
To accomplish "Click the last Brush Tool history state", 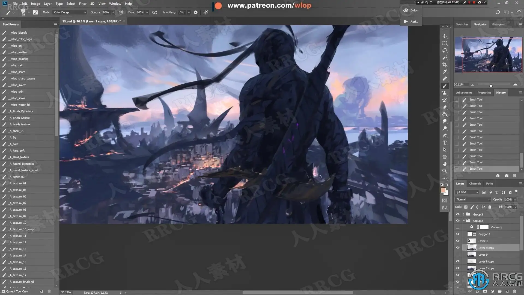I will (476, 169).
